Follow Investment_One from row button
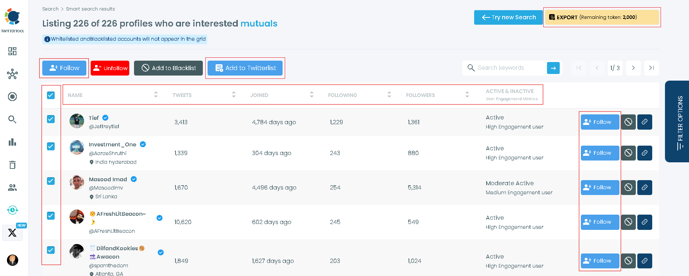 pyautogui.click(x=600, y=153)
